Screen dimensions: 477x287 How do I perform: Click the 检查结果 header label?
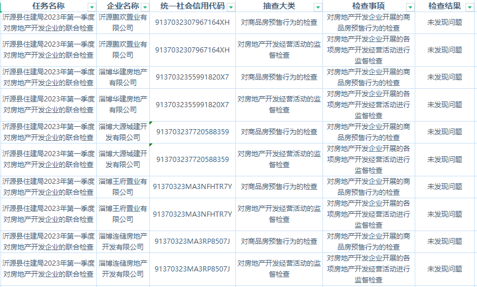[x=444, y=6]
